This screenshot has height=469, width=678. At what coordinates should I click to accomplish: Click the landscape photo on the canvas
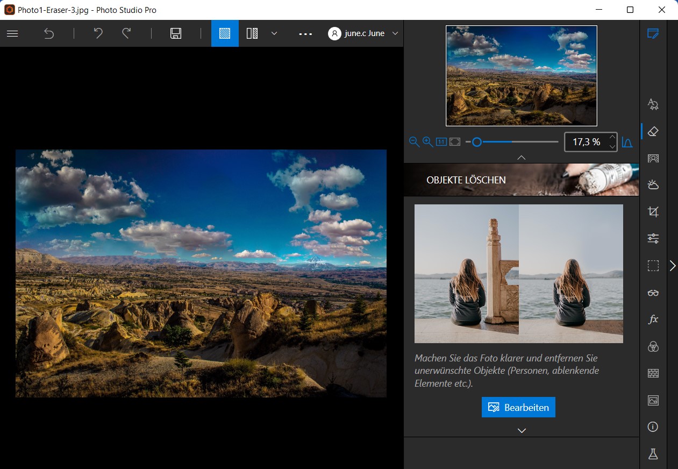click(x=201, y=273)
